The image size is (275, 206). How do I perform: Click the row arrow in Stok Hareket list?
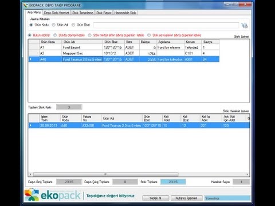click(30, 125)
